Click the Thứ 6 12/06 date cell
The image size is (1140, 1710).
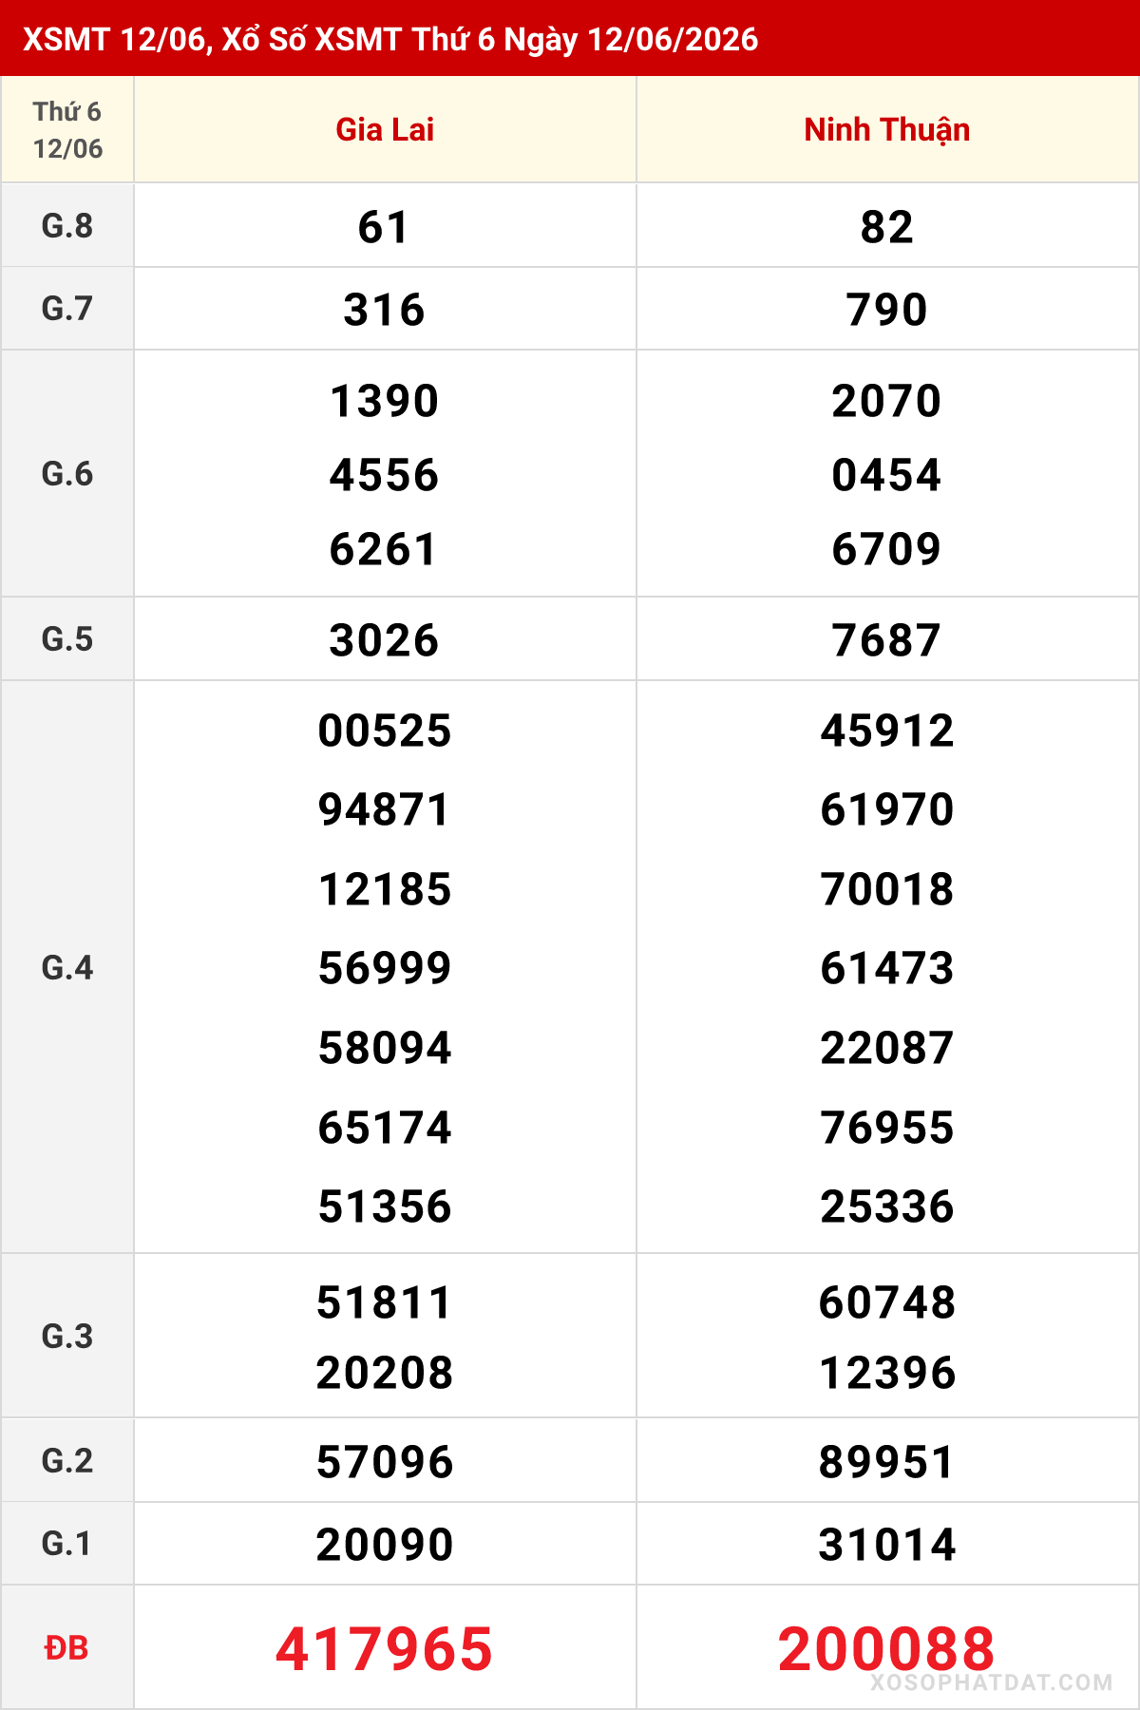(x=67, y=129)
